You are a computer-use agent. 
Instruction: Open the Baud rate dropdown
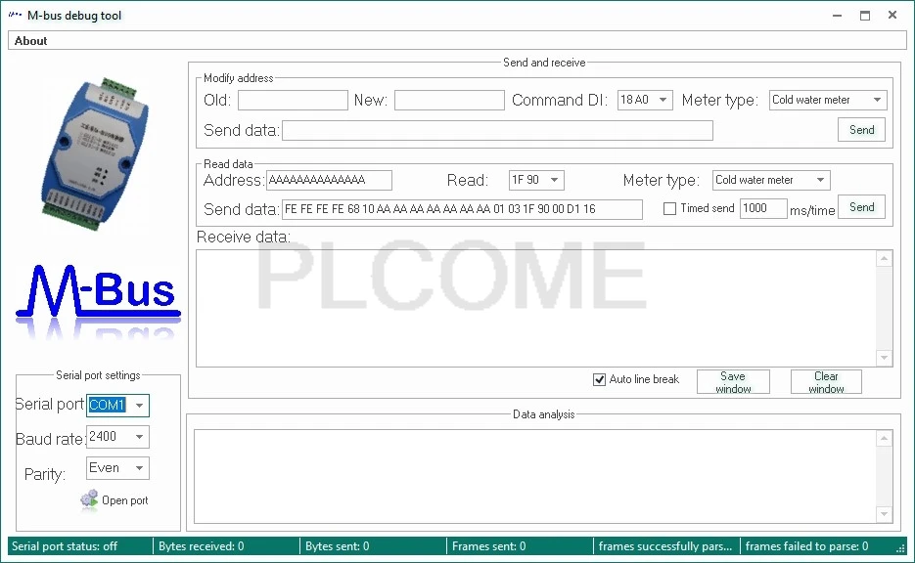coord(140,437)
